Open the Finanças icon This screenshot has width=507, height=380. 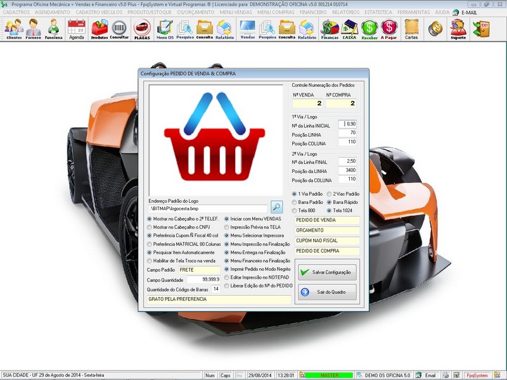coord(330,28)
